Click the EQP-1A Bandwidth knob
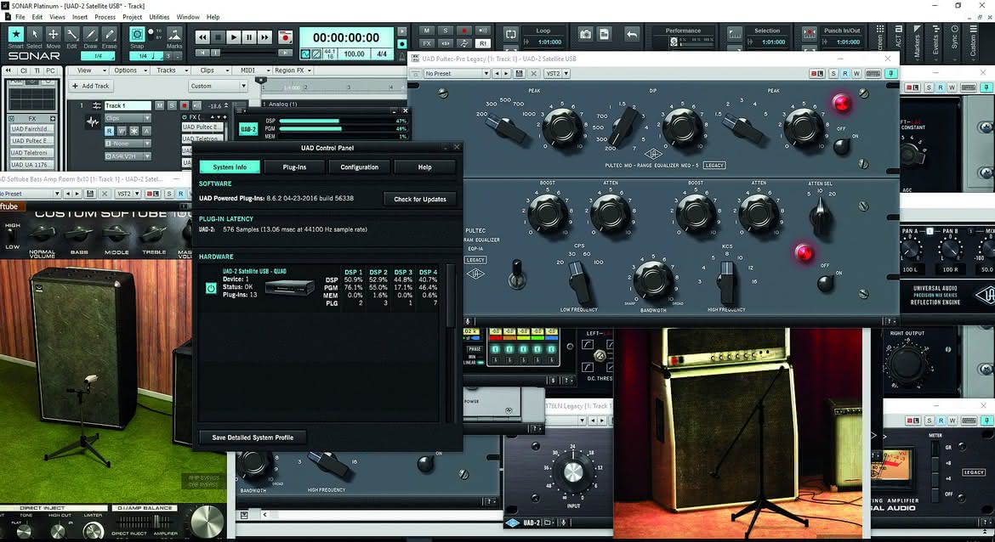Image resolution: width=995 pixels, height=542 pixels. [652, 280]
